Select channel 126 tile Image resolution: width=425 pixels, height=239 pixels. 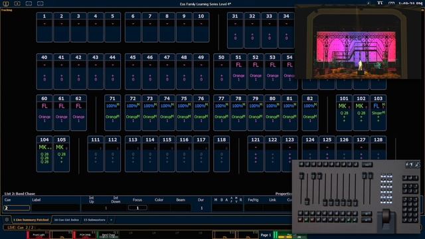[x=344, y=148]
